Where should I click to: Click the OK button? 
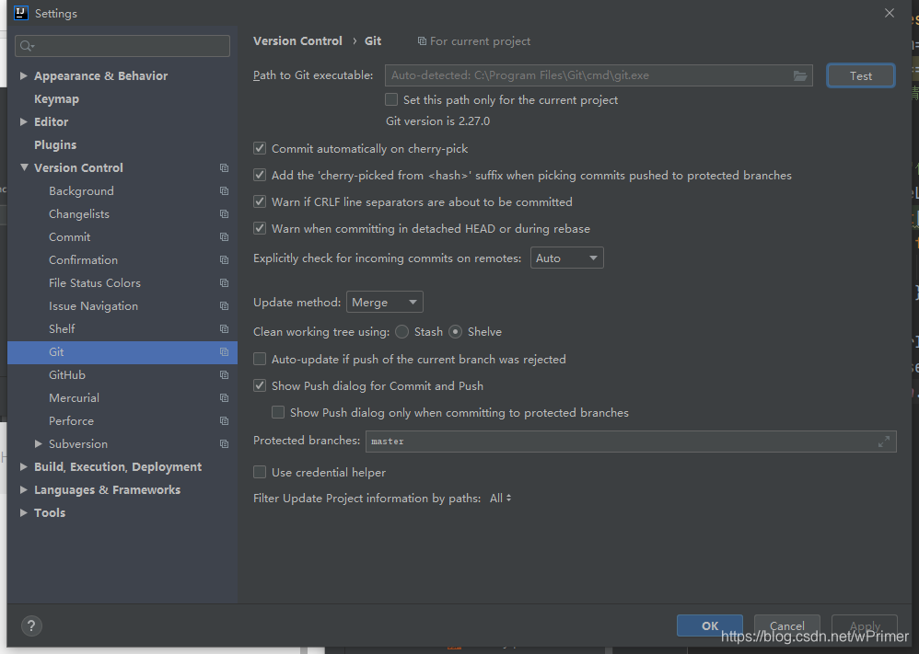710,625
